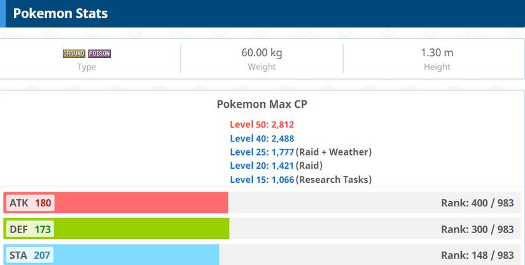Select the Level 15: 1,066 value
This screenshot has height=265, width=525.
pos(262,180)
